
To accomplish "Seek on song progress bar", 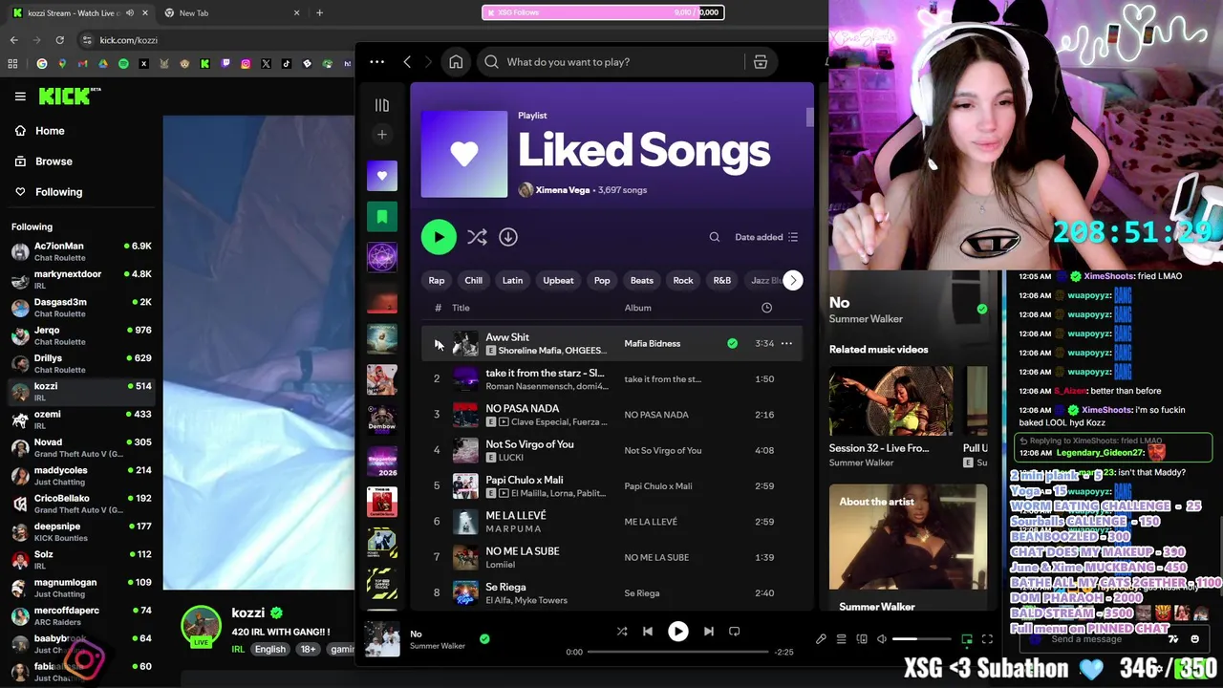I will (677, 652).
